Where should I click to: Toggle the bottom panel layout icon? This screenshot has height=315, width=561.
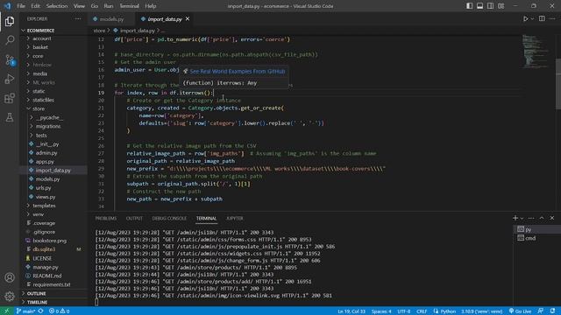point(479,6)
